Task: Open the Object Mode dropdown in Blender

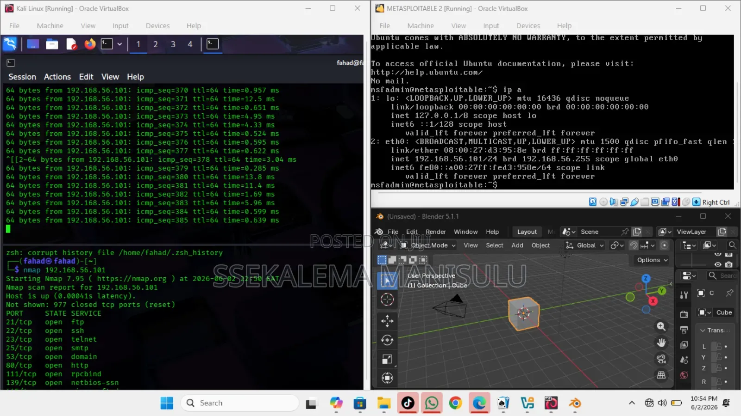Action: pyautogui.click(x=428, y=245)
